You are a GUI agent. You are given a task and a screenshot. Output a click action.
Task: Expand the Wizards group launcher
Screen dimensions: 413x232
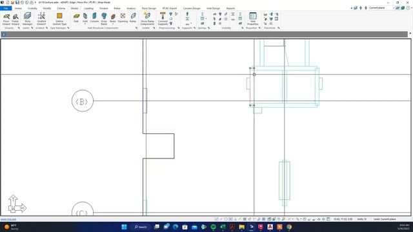(x=19, y=28)
